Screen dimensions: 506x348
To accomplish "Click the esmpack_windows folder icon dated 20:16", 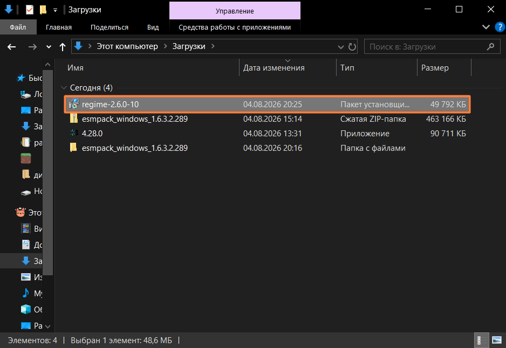I will tap(74, 148).
